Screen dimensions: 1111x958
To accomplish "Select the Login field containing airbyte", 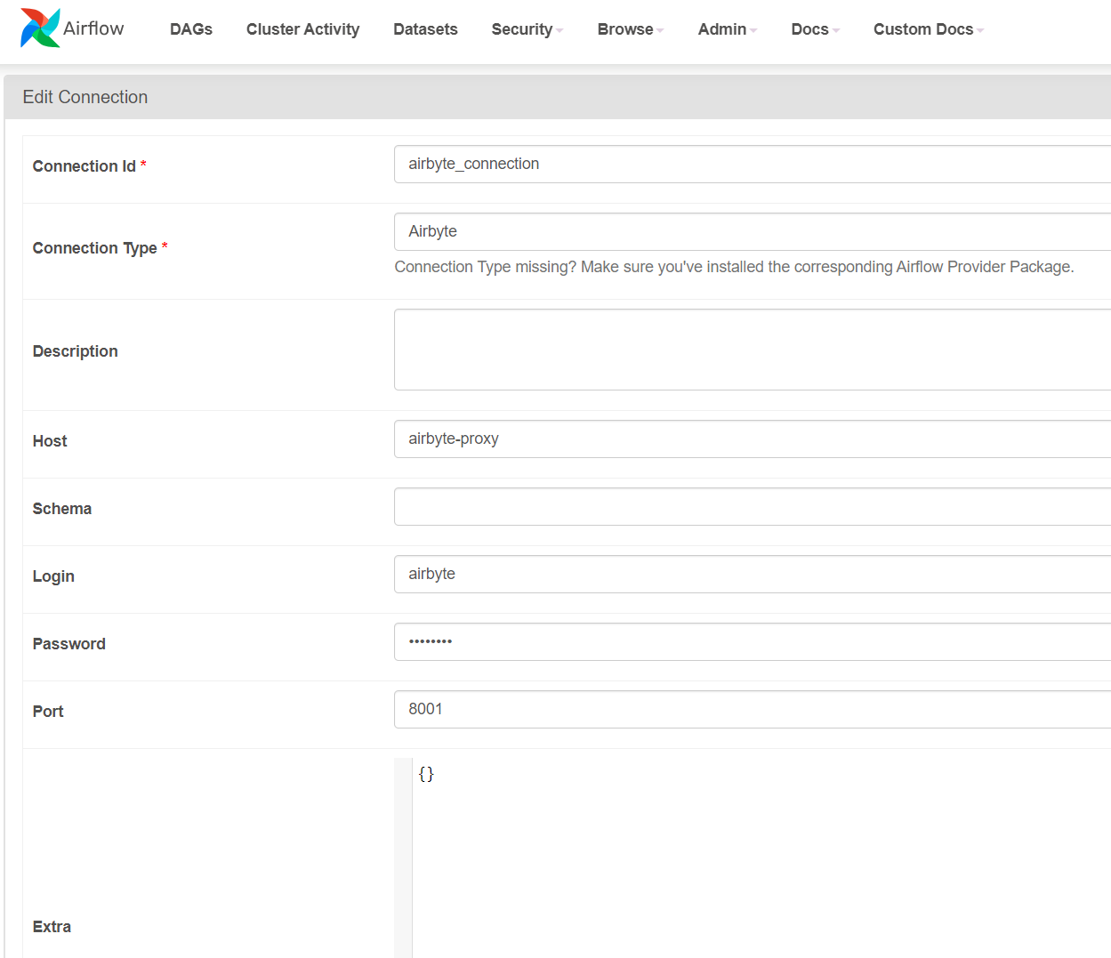I will point(753,575).
